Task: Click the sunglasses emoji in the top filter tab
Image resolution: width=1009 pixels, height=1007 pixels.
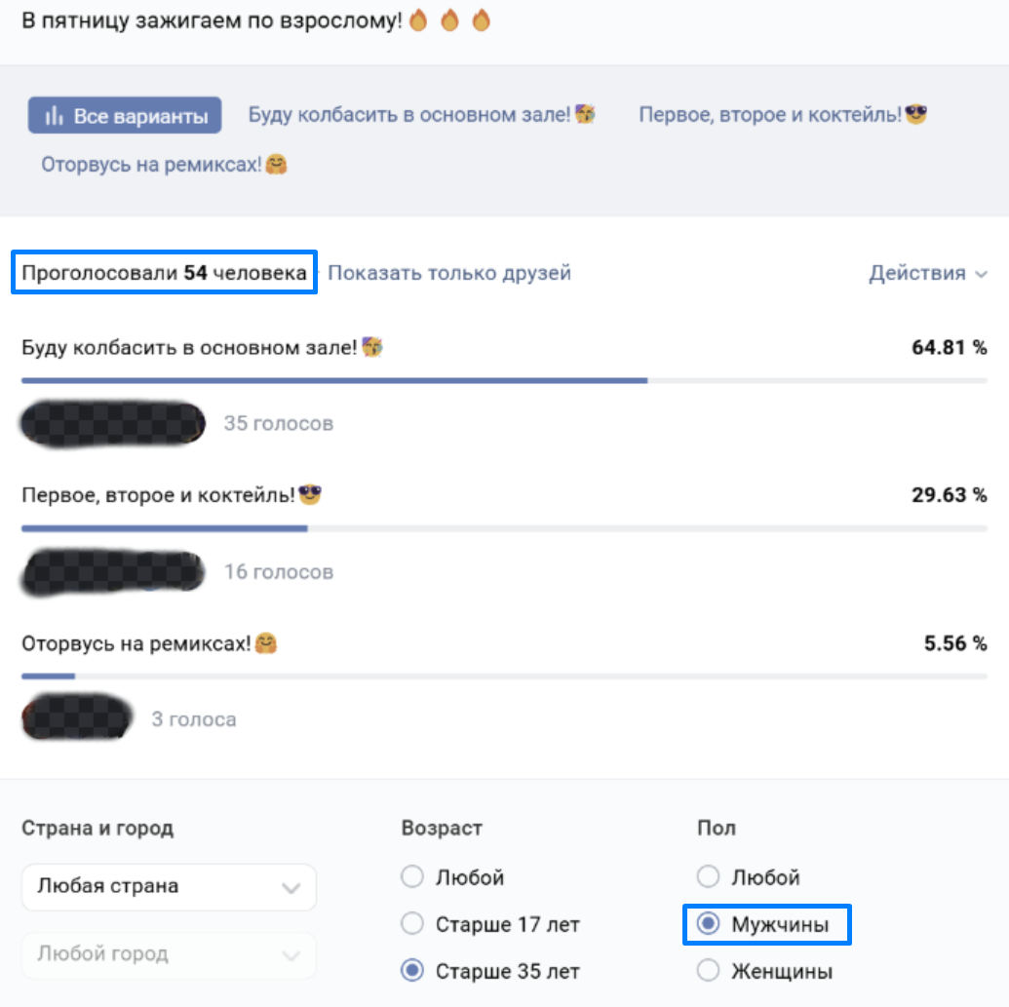Action: (x=915, y=114)
